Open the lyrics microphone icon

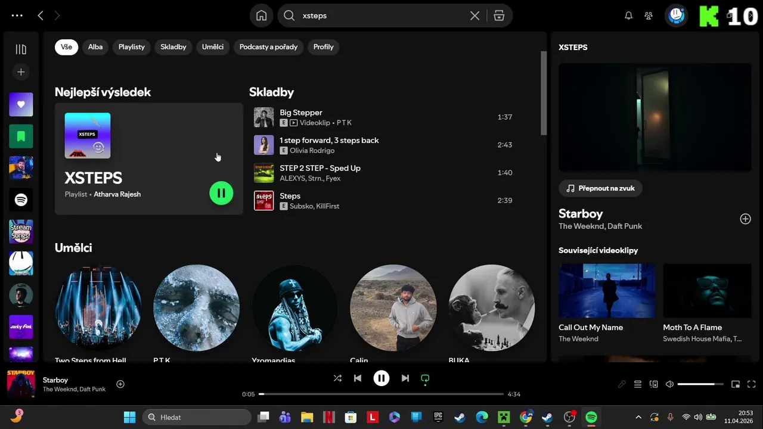click(622, 384)
